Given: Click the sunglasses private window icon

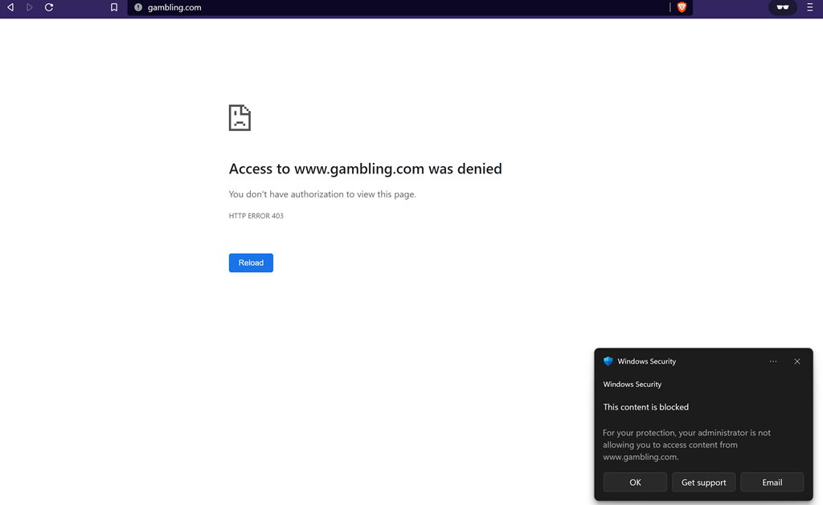Looking at the screenshot, I should [782, 7].
